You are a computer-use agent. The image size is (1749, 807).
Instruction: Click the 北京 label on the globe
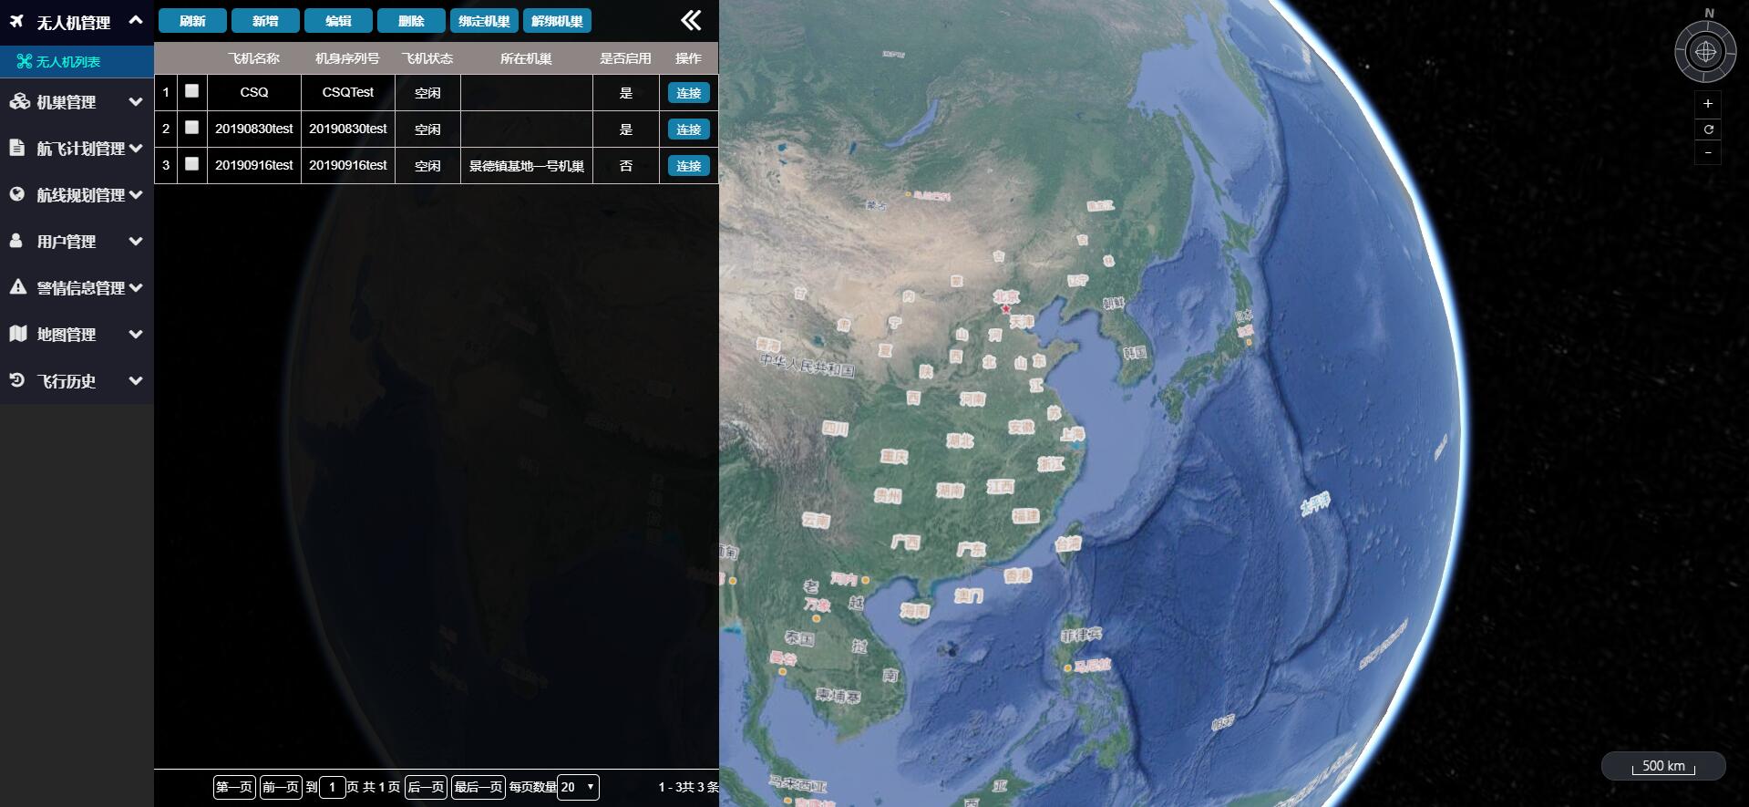click(1006, 296)
